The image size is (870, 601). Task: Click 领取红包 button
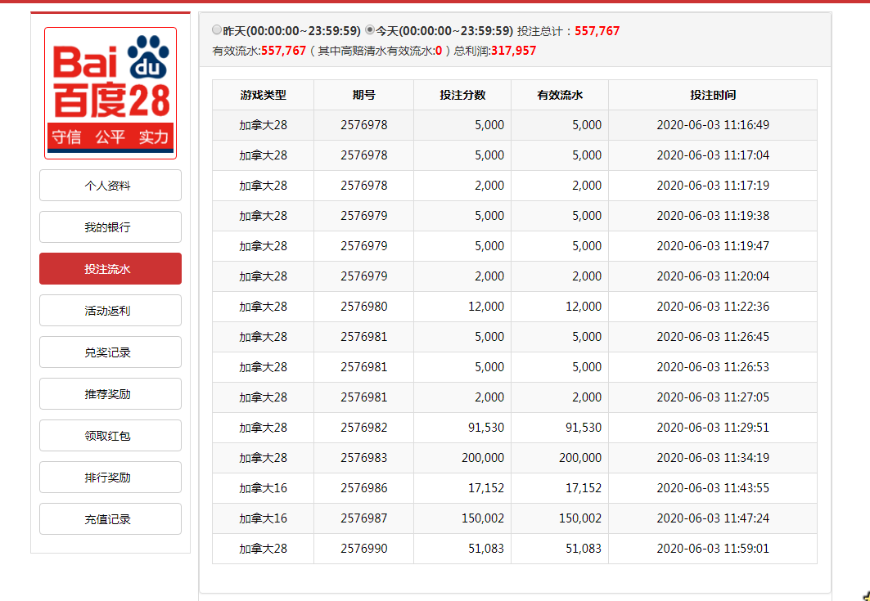(110, 436)
